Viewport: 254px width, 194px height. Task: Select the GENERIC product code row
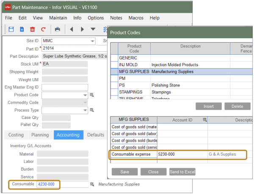[x=182, y=58]
